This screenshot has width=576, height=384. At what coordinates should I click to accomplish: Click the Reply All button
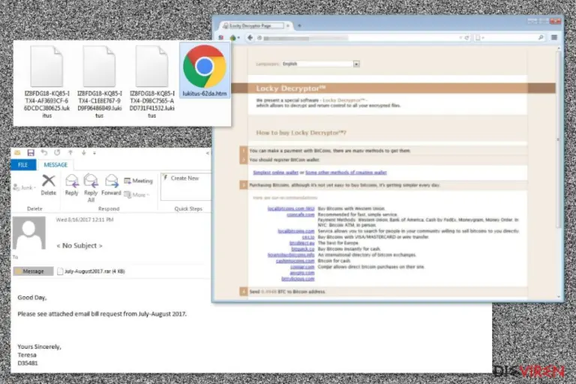tap(91, 187)
